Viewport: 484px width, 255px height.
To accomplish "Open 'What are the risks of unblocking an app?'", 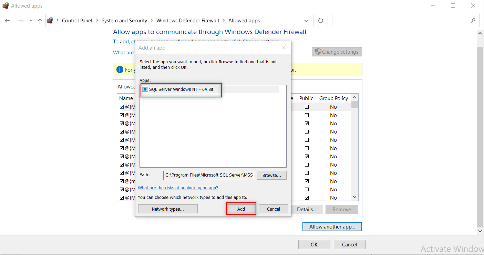I will point(178,188).
